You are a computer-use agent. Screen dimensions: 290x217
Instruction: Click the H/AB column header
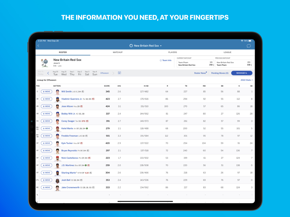(146, 86)
